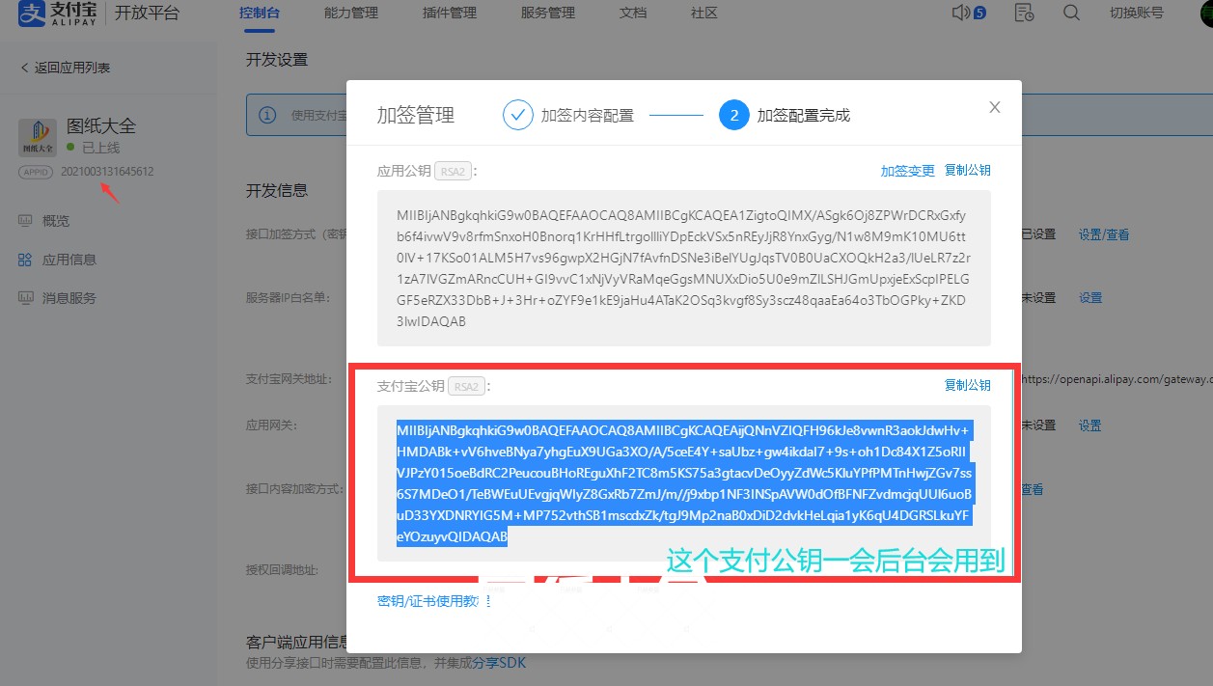Open the 分享SDK link
Screen dimensions: 1213x686
point(498,663)
